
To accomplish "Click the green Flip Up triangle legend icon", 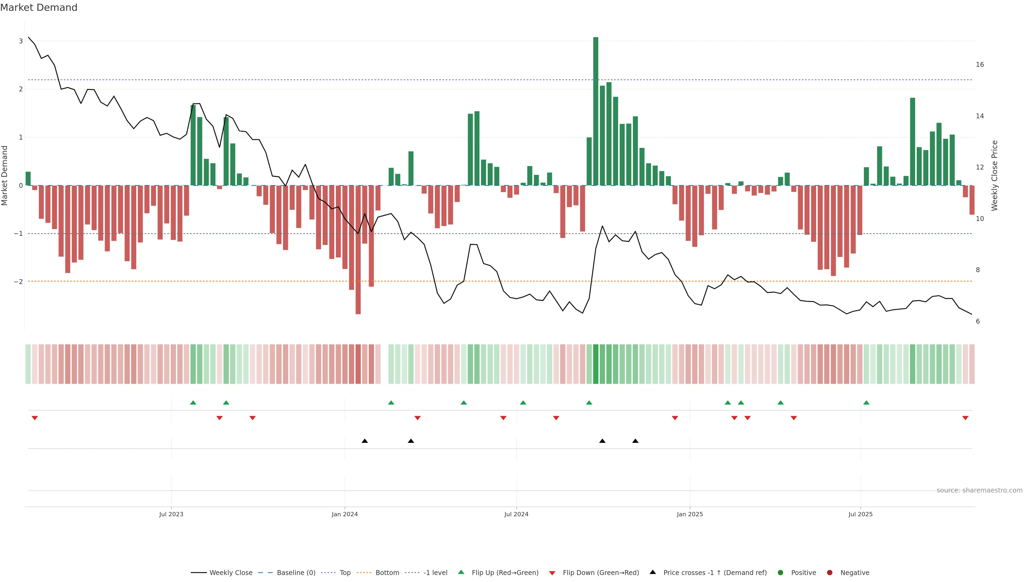I will (x=461, y=572).
